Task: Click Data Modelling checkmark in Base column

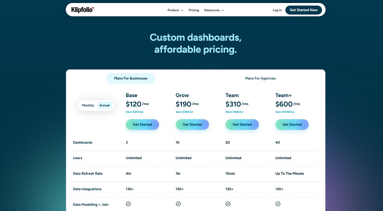Action: pyautogui.click(x=128, y=204)
